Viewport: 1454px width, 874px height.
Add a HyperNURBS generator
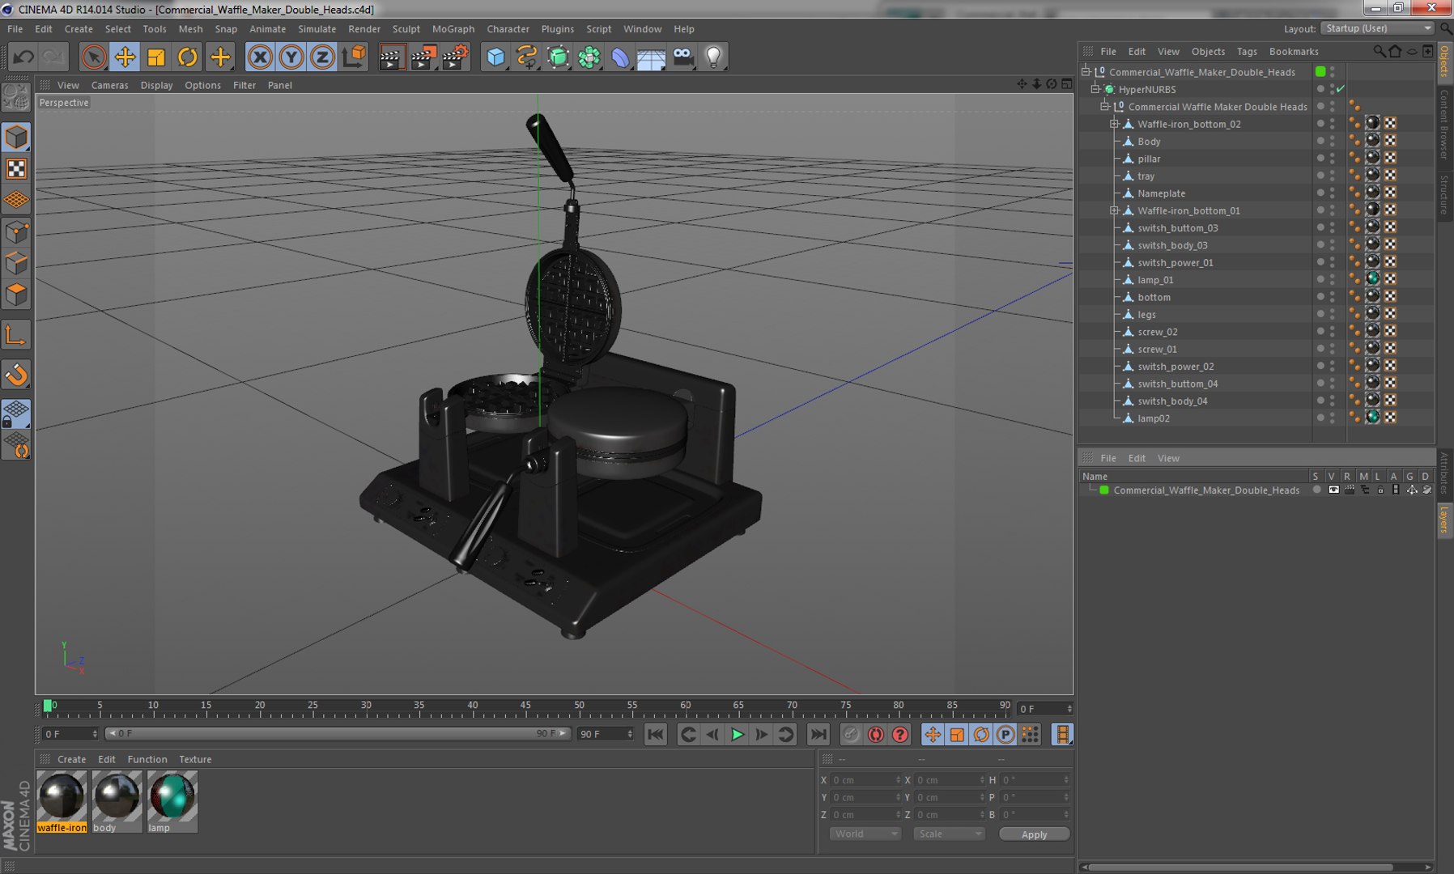click(558, 57)
